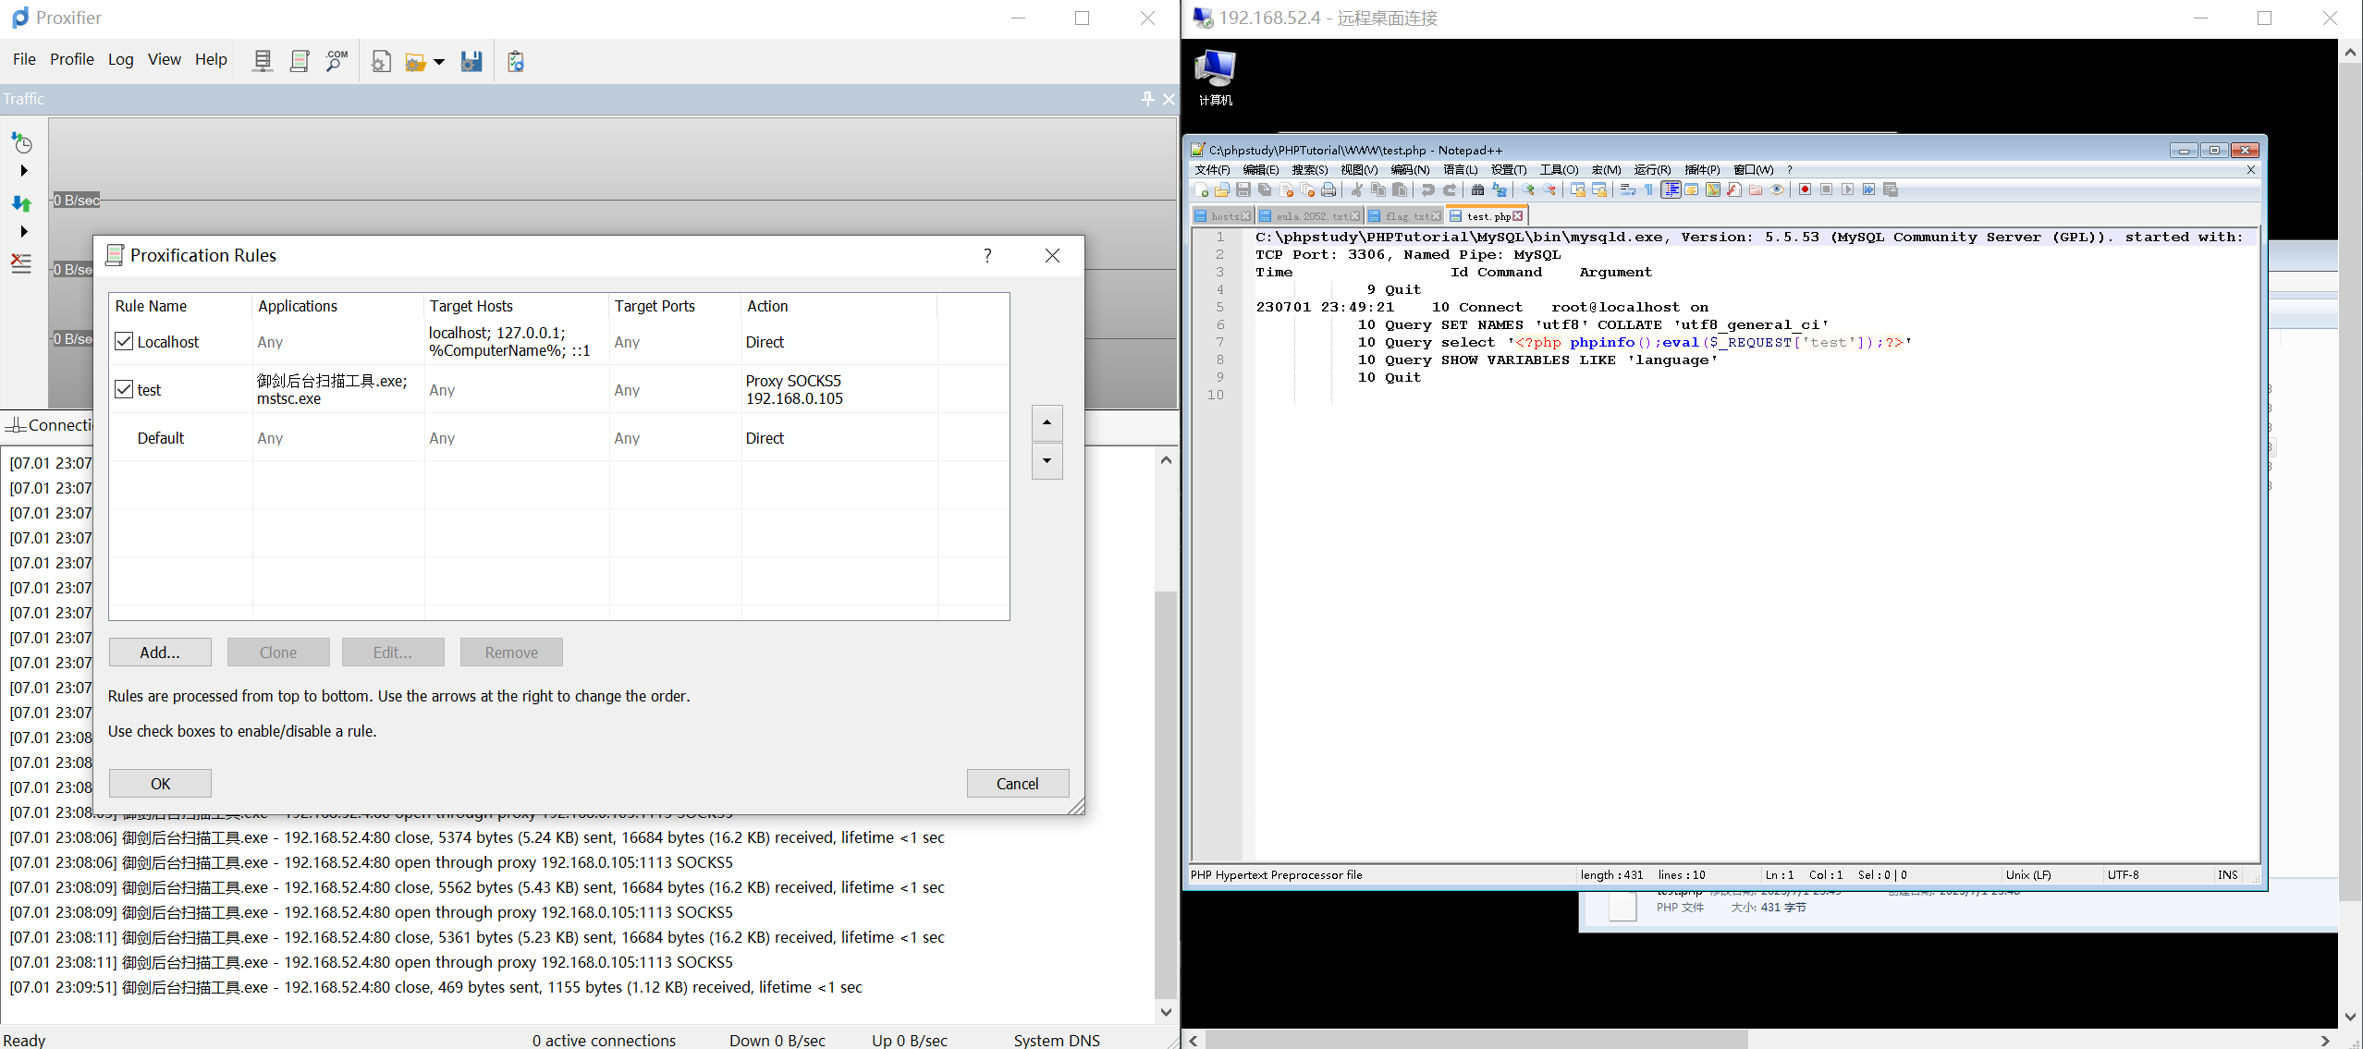Click Notepad++ Zoom Out icon
This screenshot has width=2363, height=1049.
pyautogui.click(x=1549, y=189)
